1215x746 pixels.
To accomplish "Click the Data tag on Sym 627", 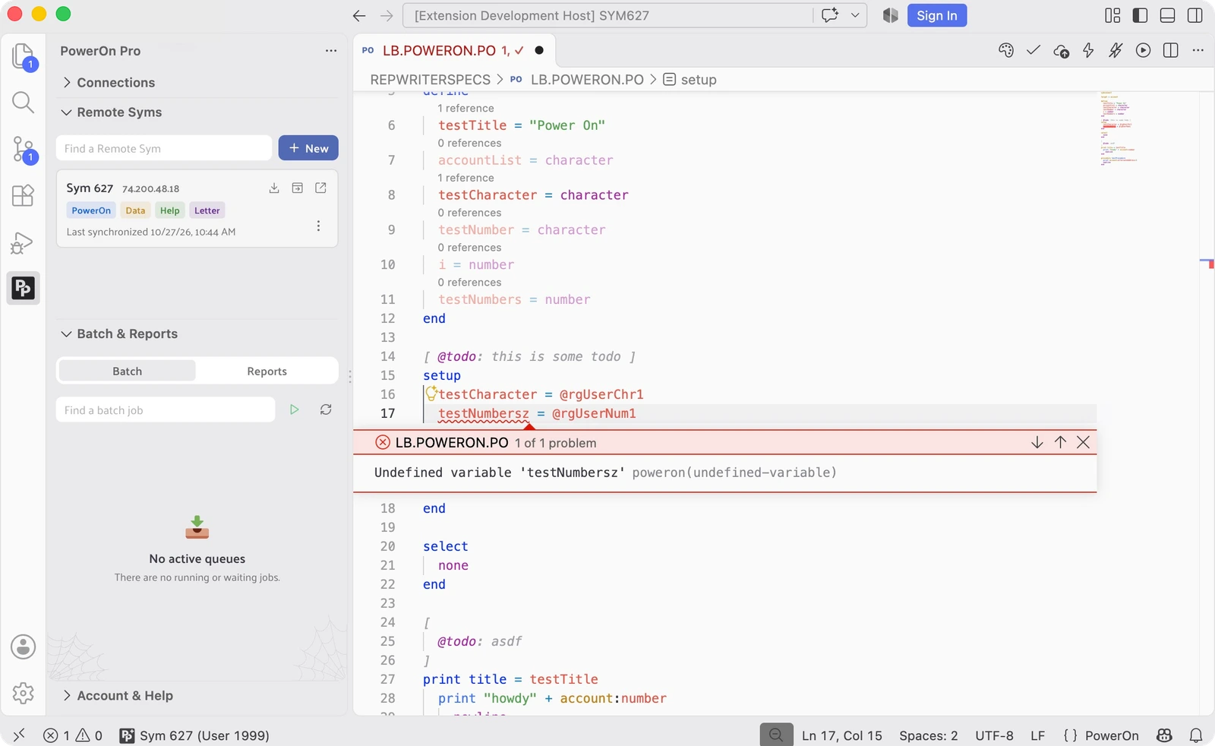I will [135, 210].
